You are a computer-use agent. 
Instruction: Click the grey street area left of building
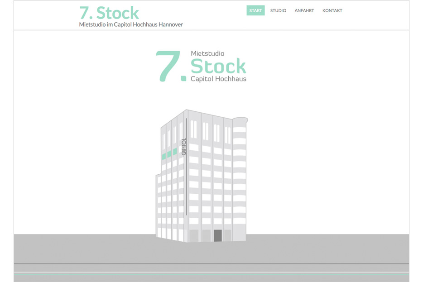[82, 248]
